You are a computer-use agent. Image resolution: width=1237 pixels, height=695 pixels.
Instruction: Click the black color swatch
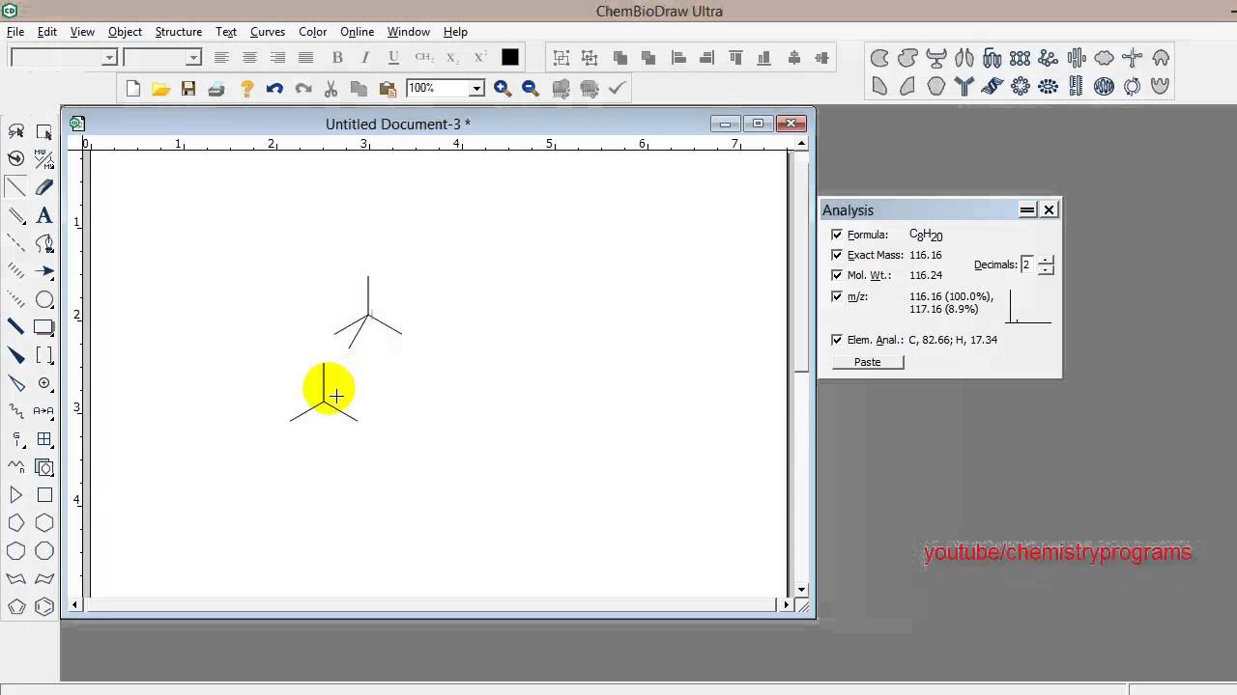tap(509, 58)
